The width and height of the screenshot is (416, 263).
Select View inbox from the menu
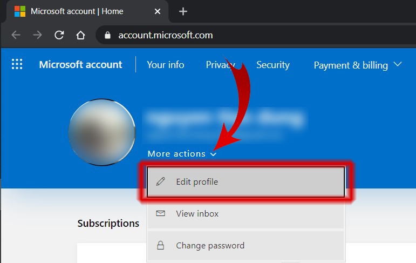pyautogui.click(x=245, y=214)
